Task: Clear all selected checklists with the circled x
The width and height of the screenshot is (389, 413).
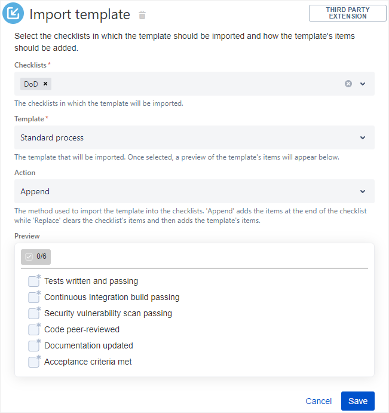Action: pos(348,84)
